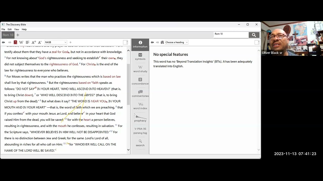Open the Help menu
The image size is (323, 181).
click(24, 29)
